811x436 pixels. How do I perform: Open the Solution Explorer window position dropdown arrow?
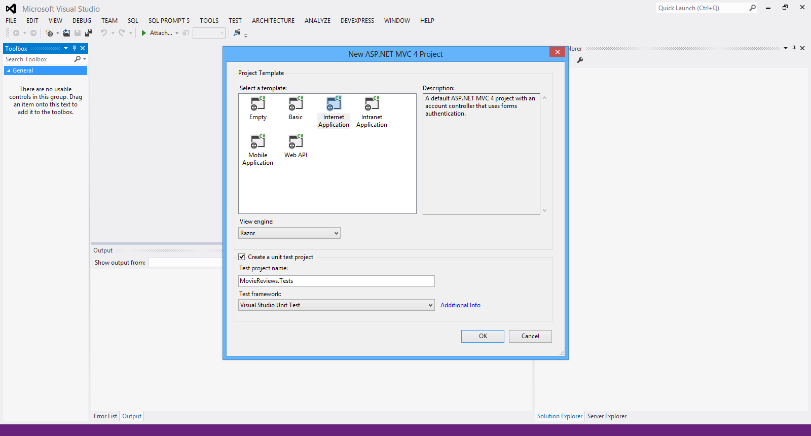[786, 48]
